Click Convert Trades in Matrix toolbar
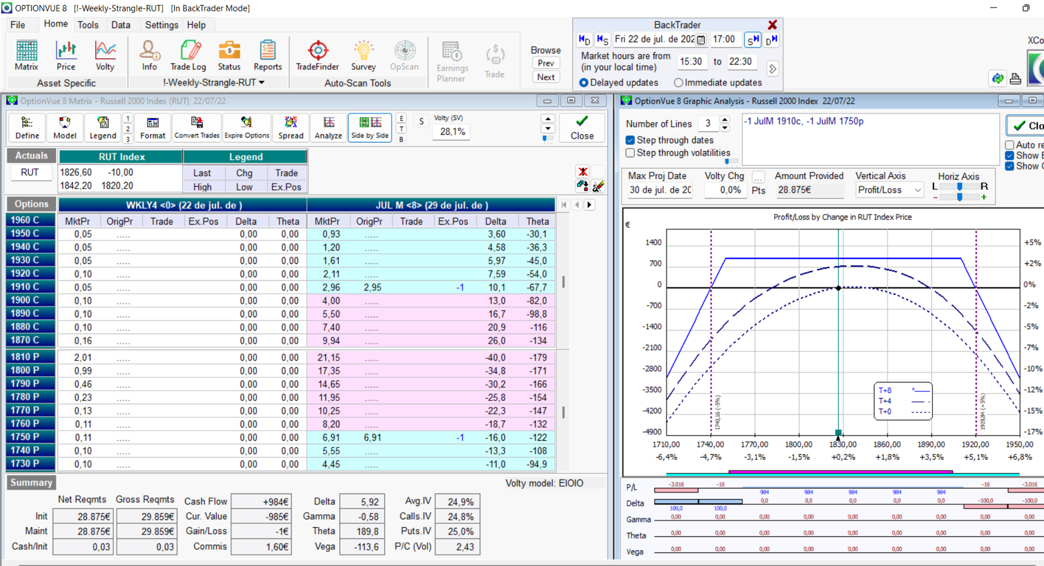This screenshot has width=1044, height=566. click(197, 128)
